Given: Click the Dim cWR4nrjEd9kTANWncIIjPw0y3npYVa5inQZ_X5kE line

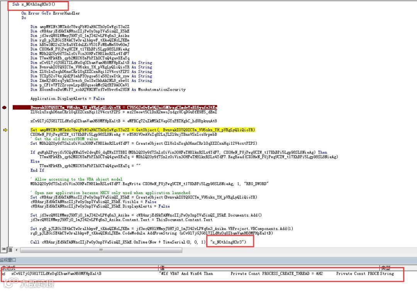Looking at the screenshot, I should (80, 31).
